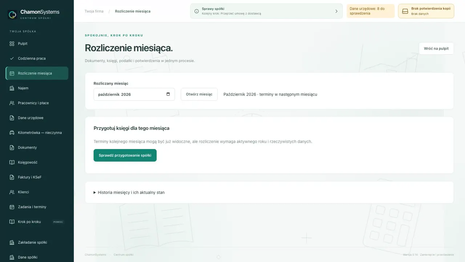This screenshot has width=465, height=262.
Task: Click the Codzienna praca checkmark icon
Action: pyautogui.click(x=12, y=58)
